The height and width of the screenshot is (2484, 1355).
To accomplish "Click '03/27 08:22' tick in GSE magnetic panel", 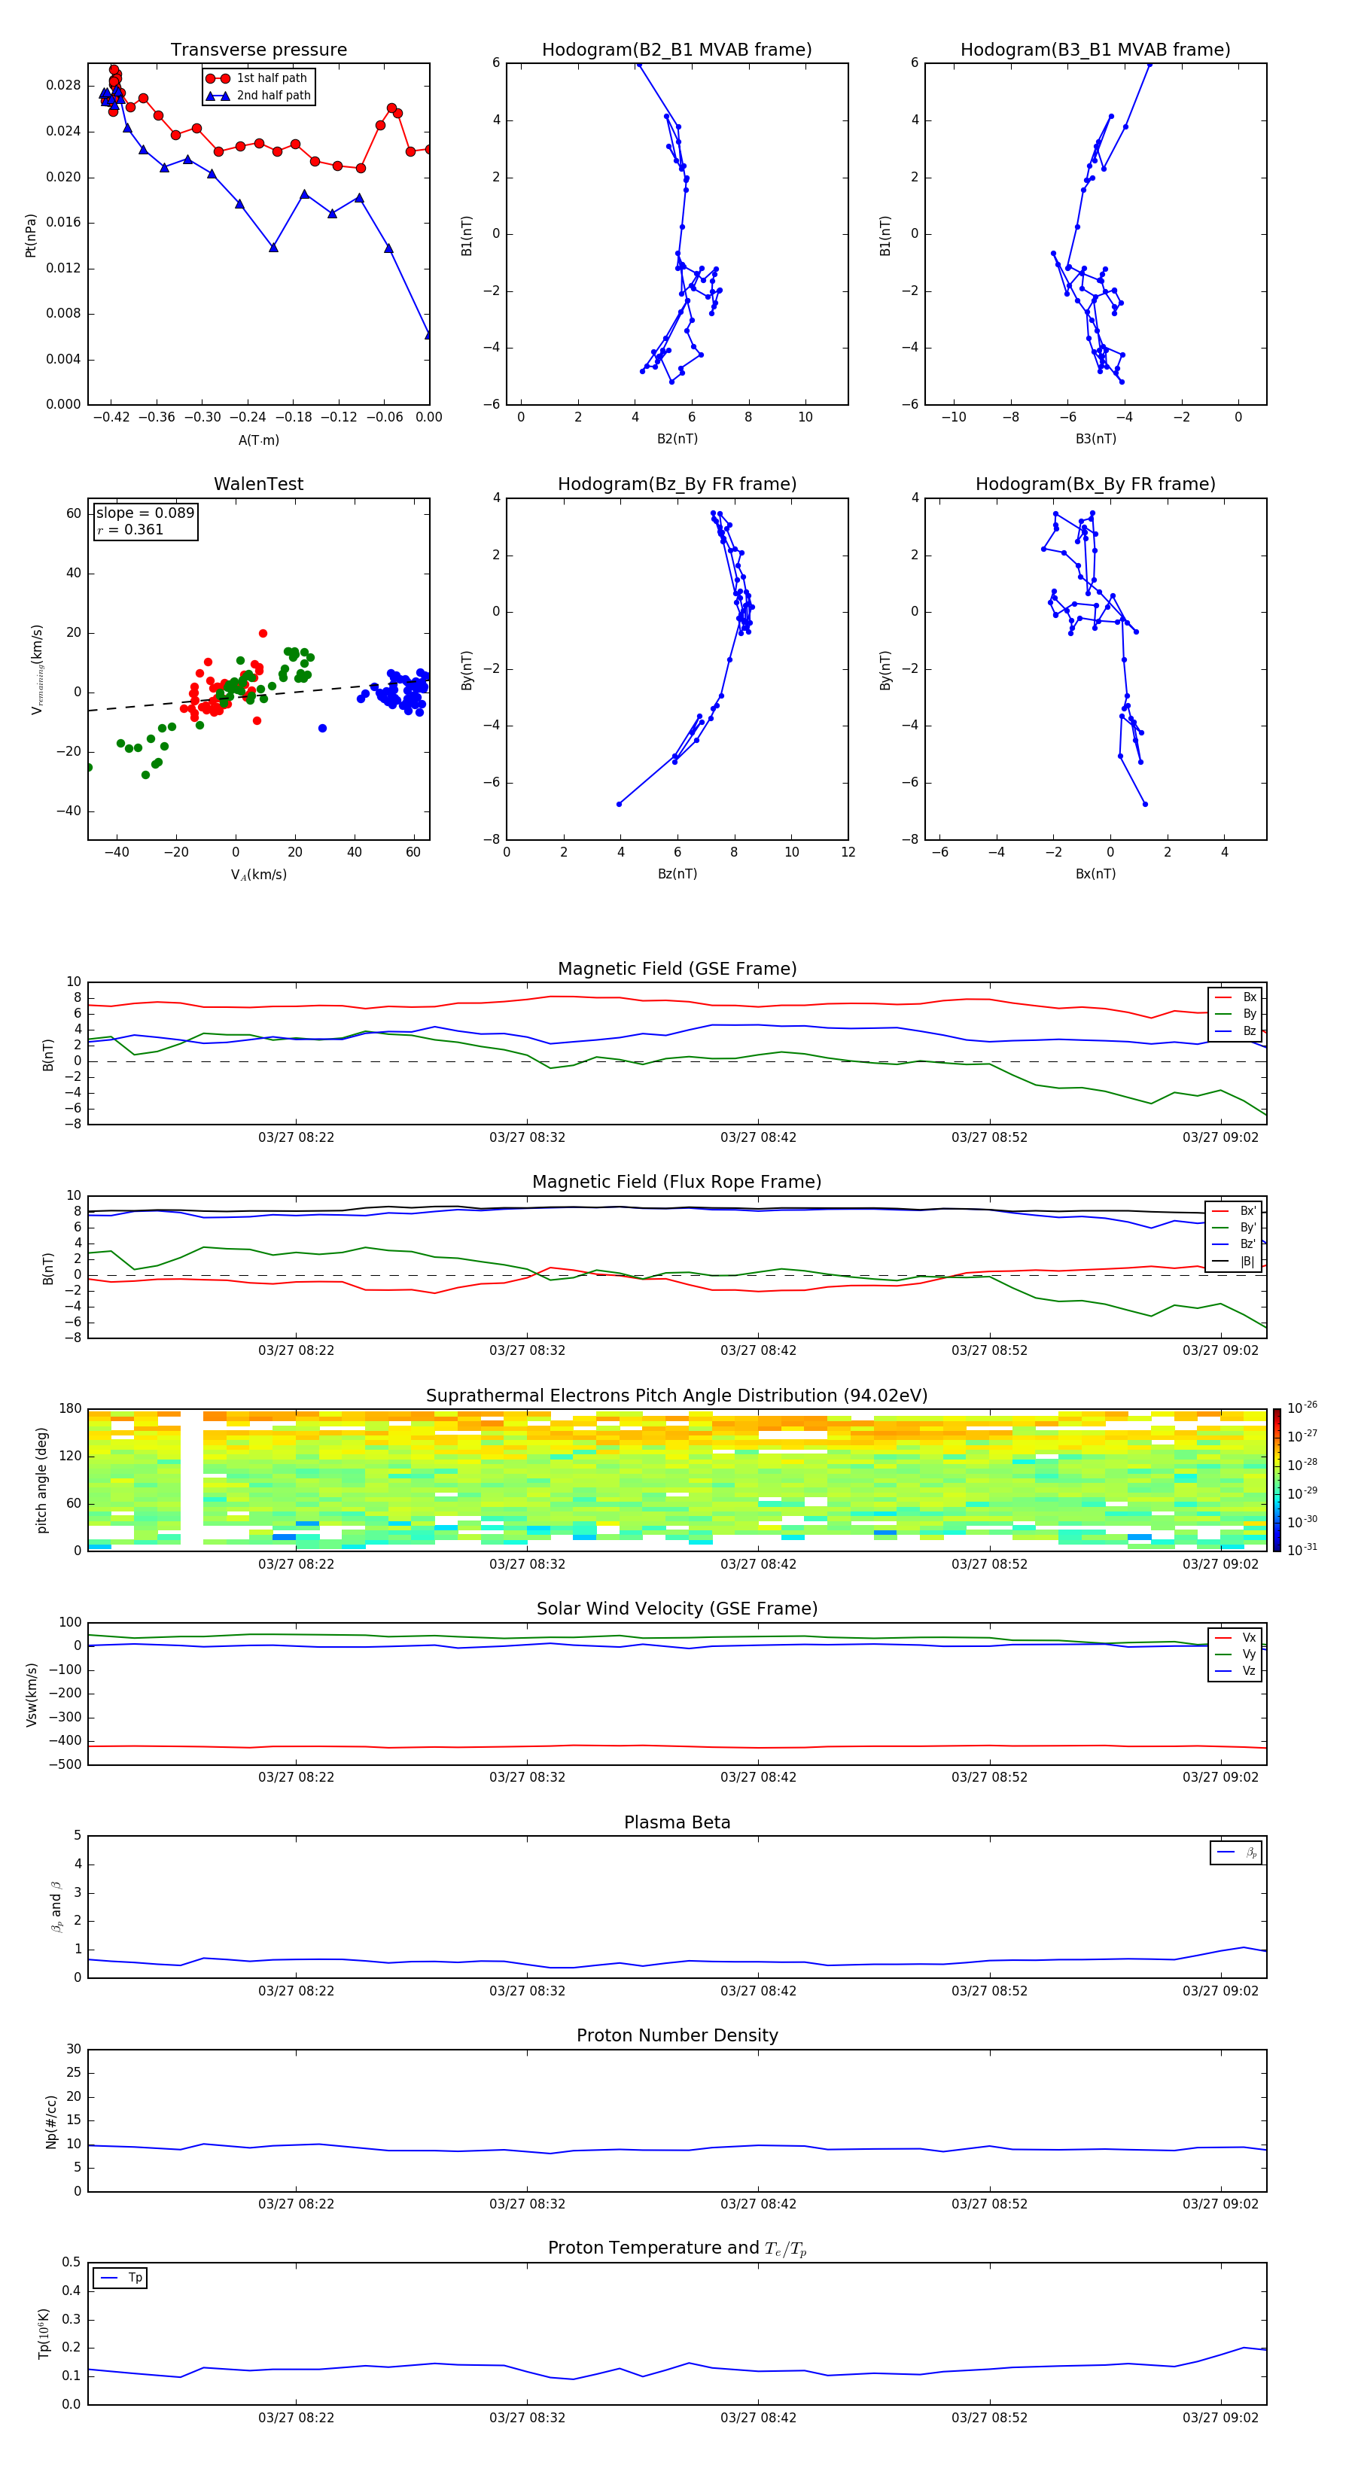I will (296, 1138).
